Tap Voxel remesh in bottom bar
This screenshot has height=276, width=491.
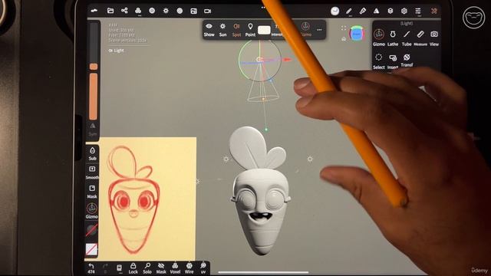175,268
